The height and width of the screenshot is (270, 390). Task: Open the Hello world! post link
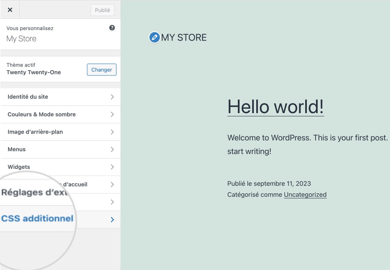[x=276, y=107]
